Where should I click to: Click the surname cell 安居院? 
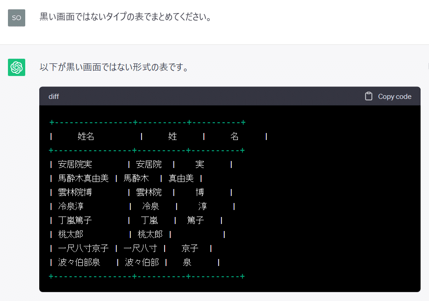149,164
